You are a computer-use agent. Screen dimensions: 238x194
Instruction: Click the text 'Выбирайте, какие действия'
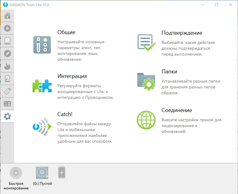tap(188, 43)
